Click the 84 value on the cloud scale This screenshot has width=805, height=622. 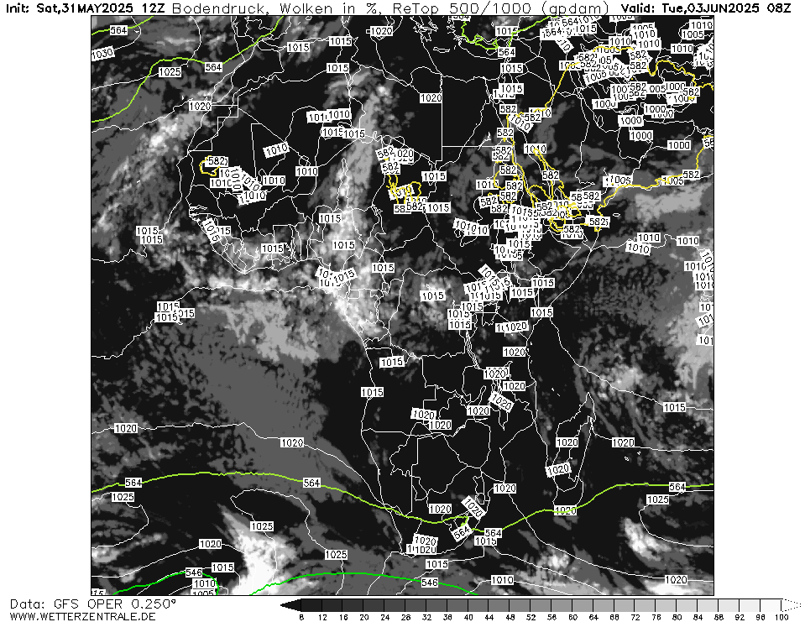[698, 617]
